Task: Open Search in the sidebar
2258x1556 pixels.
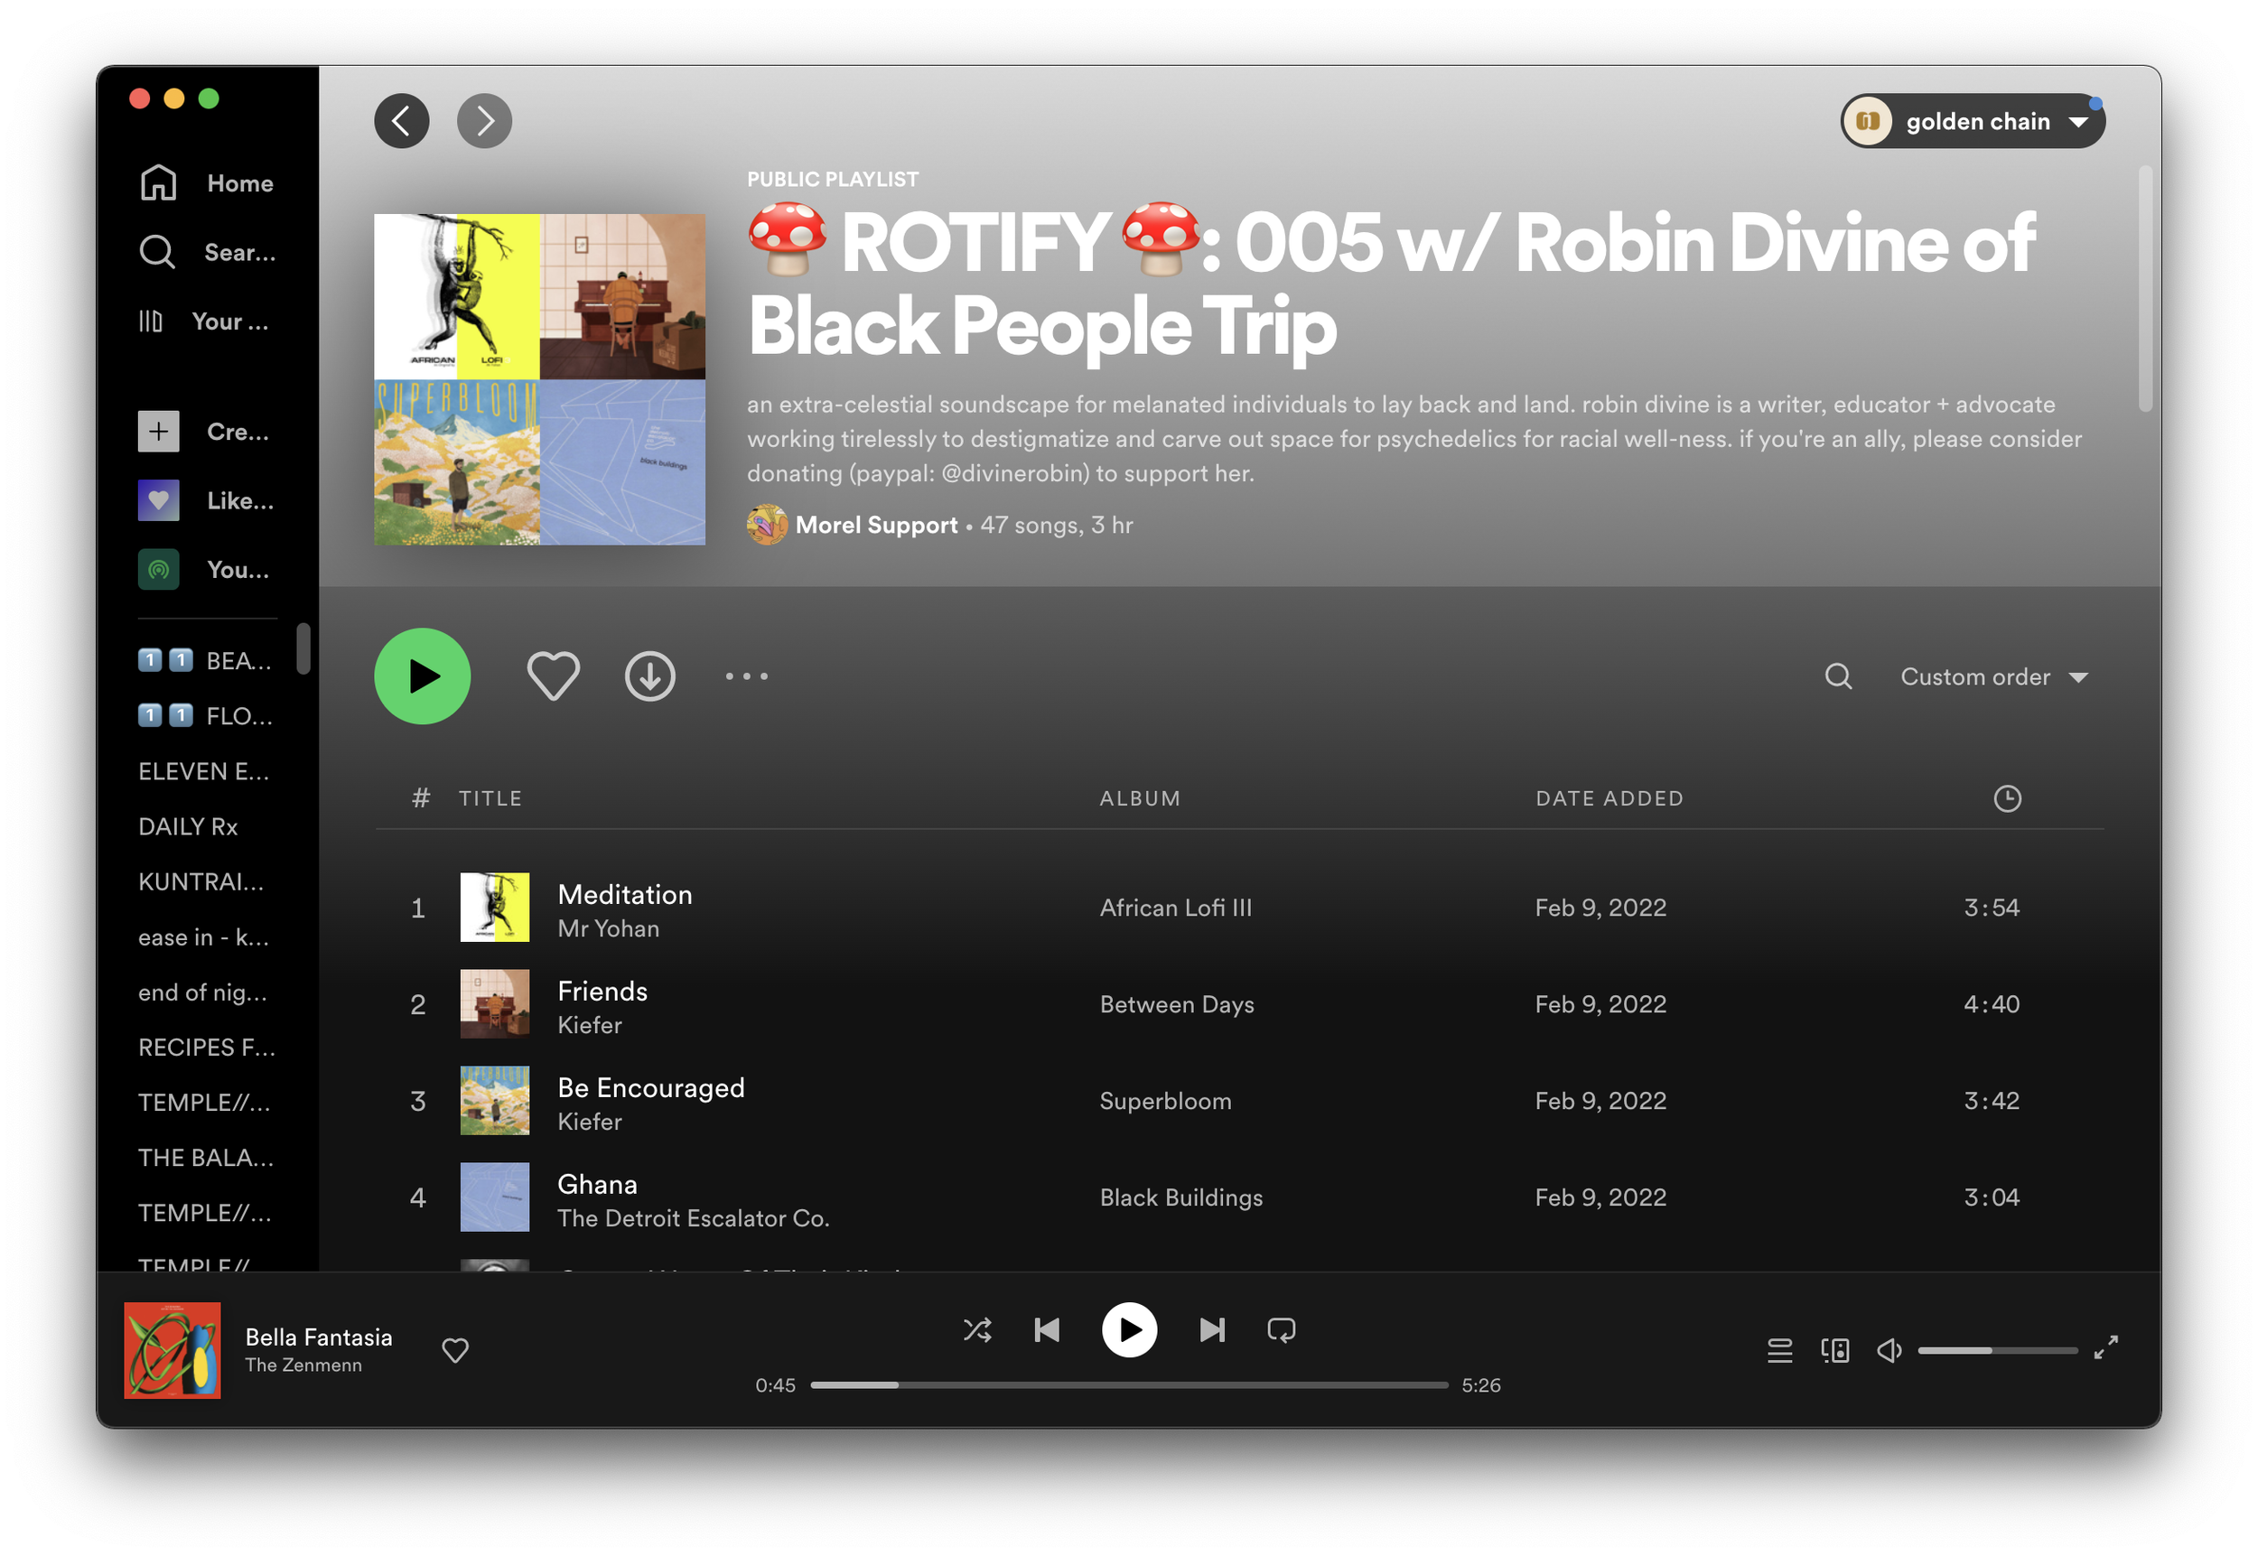Action: [206, 252]
